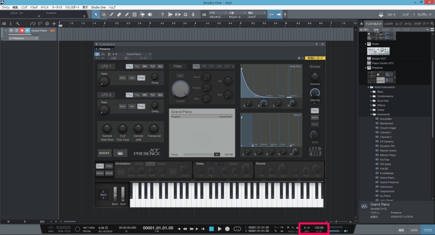435x235 pixels.
Task: Select the Arrow tool in the toolbar
Action: click(96, 15)
